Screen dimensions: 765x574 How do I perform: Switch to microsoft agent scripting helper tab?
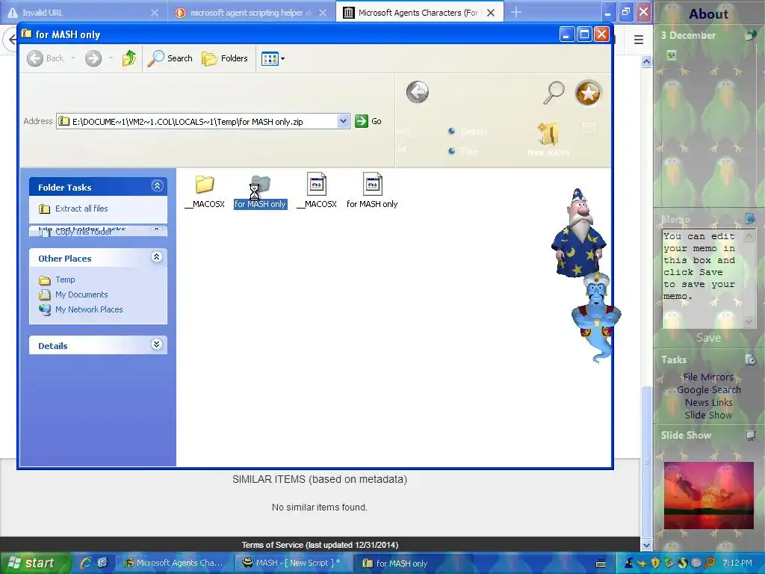tap(250, 13)
